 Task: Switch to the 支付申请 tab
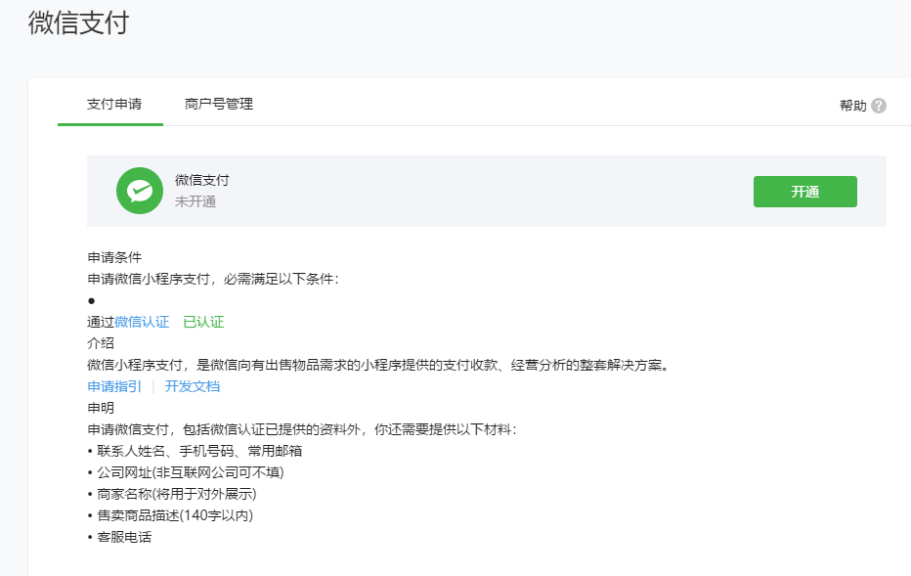click(x=113, y=104)
